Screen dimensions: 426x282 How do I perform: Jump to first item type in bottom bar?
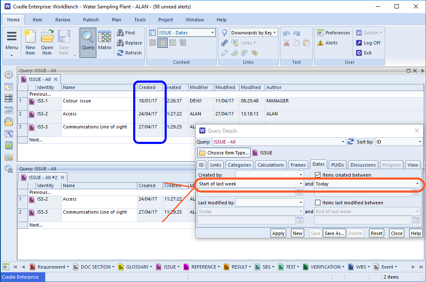pyautogui.click(x=15, y=267)
